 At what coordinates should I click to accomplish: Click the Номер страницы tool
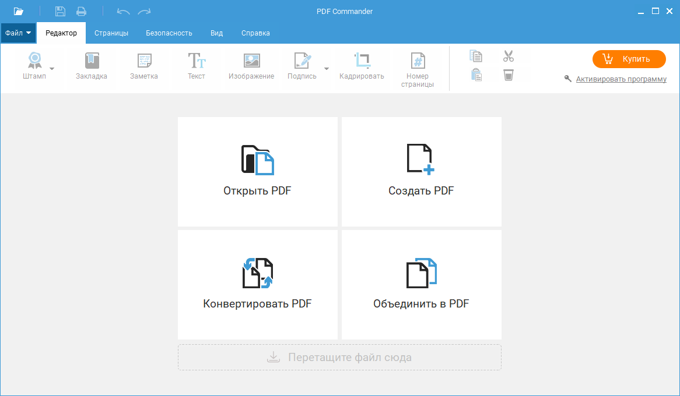[x=418, y=70]
